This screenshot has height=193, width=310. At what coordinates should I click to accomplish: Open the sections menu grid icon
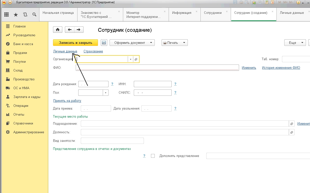(x=7, y=15)
